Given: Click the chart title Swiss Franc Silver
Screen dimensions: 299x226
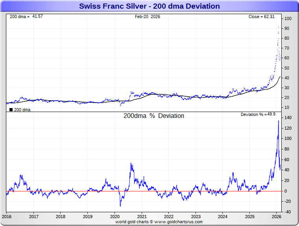Looking at the screenshot, I should click(x=149, y=6).
